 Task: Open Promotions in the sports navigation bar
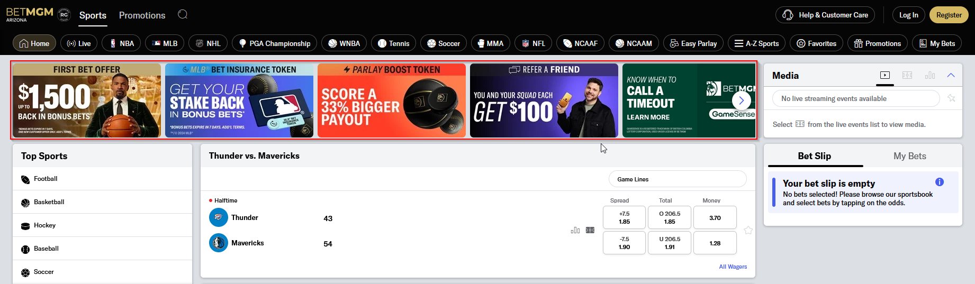878,43
